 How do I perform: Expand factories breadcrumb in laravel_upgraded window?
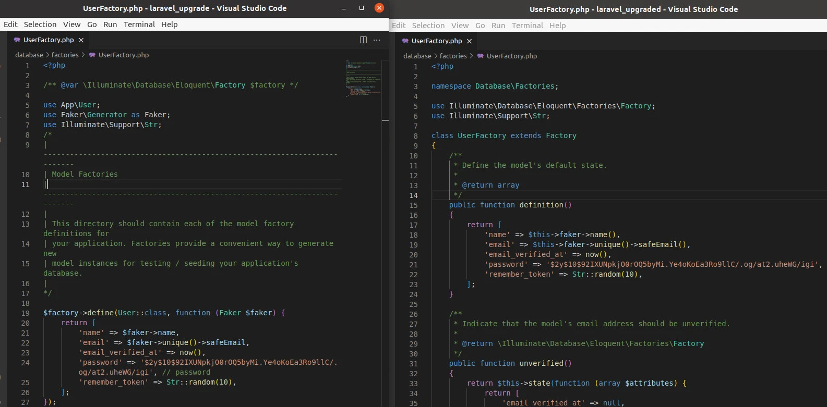[x=453, y=56]
